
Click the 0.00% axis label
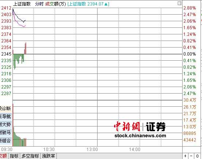coord(190,54)
